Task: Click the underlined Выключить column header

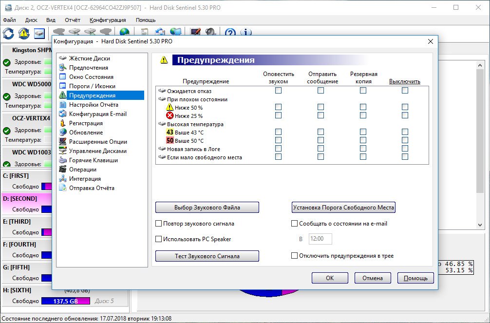Action: 405,81
